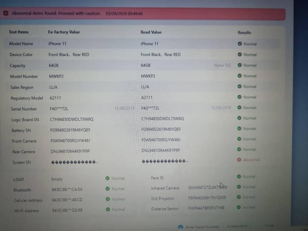Click the Test Items column header

click(18, 32)
